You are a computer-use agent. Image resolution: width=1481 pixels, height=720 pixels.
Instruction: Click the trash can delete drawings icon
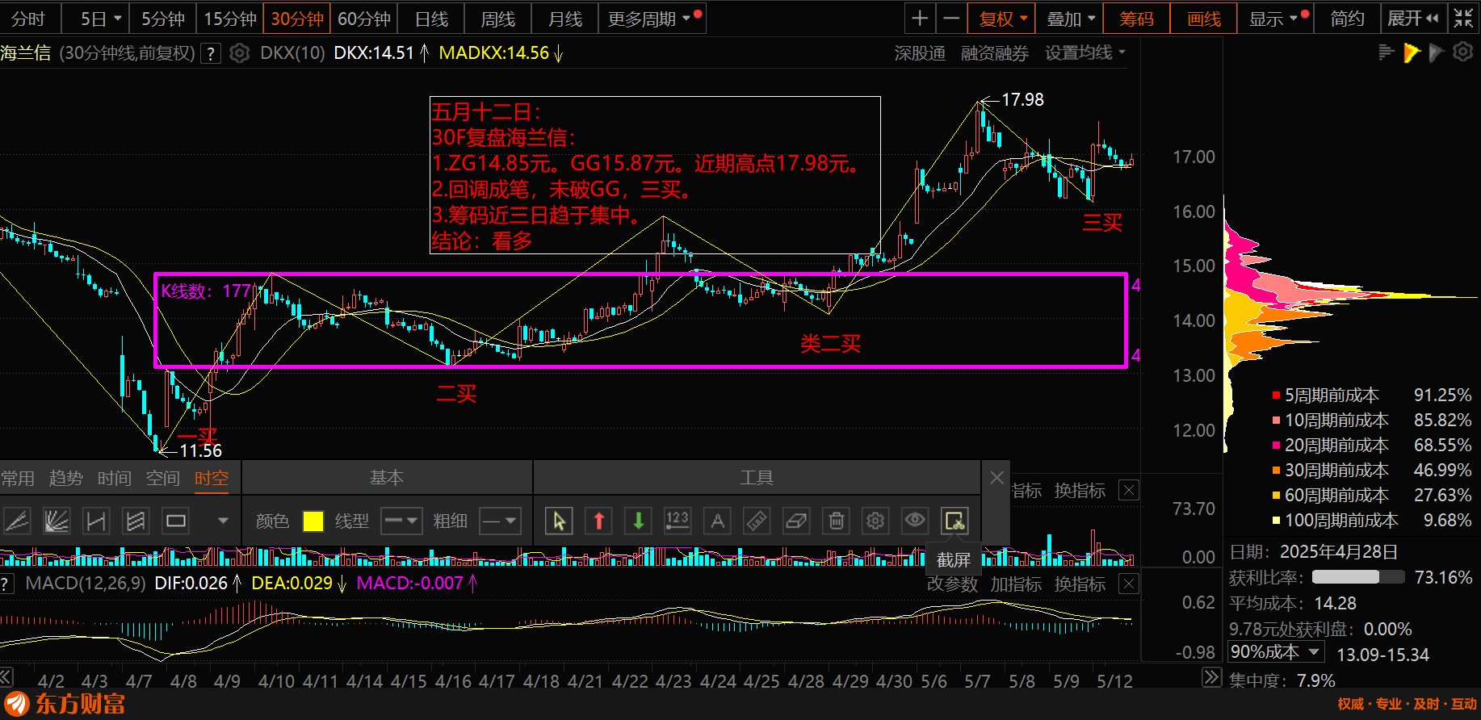(x=837, y=521)
